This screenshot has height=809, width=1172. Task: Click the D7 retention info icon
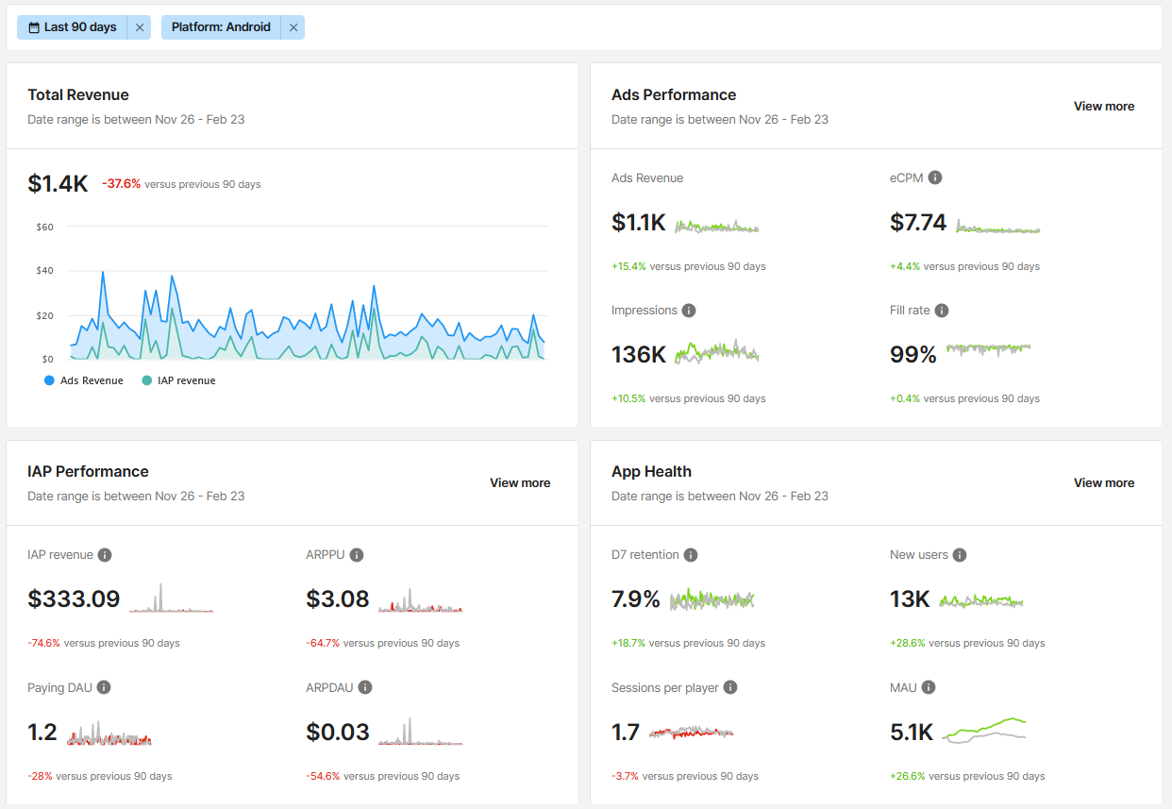692,554
